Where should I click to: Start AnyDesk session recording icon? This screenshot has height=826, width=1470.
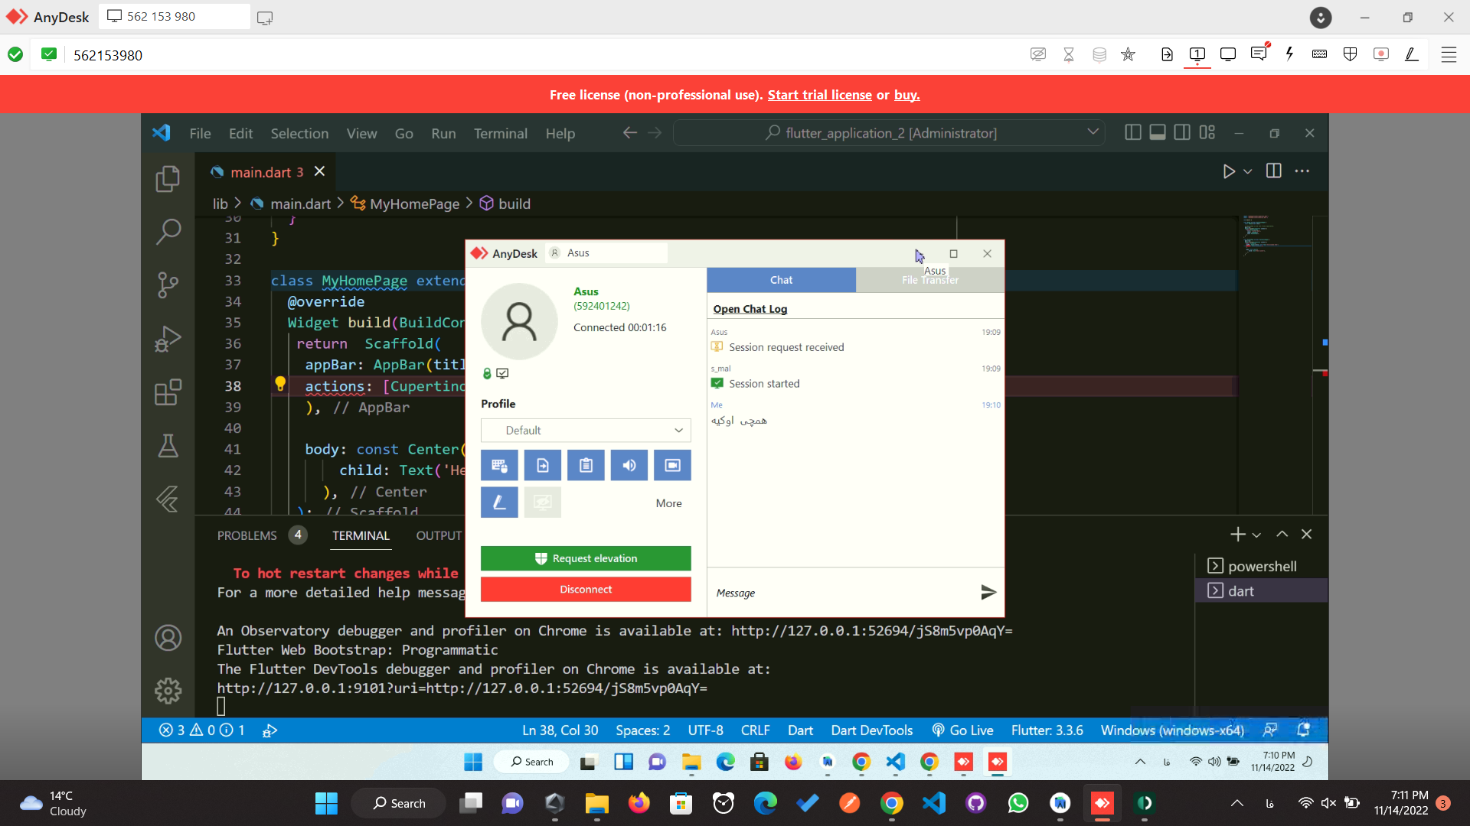point(1380,54)
